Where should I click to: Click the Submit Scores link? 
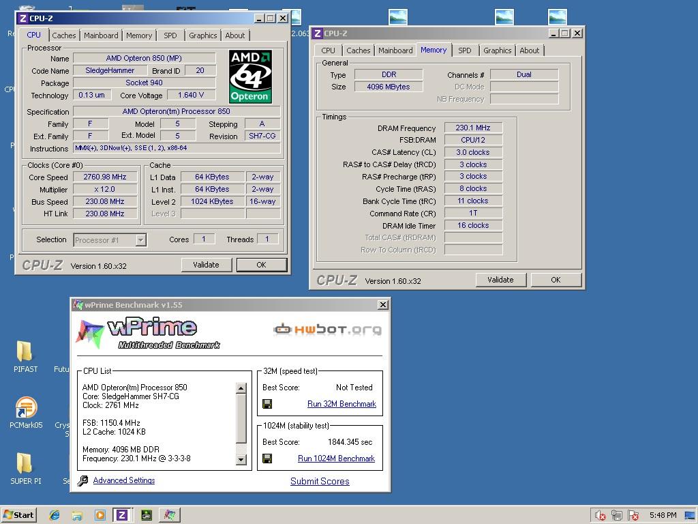point(320,481)
